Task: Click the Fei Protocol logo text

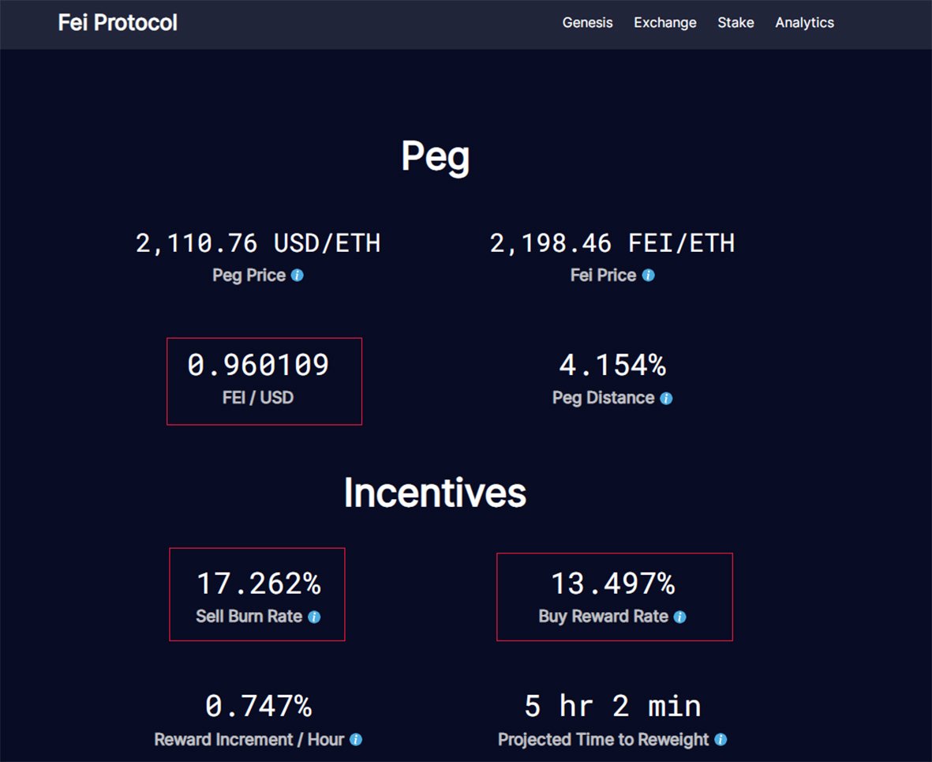Action: pos(118,23)
